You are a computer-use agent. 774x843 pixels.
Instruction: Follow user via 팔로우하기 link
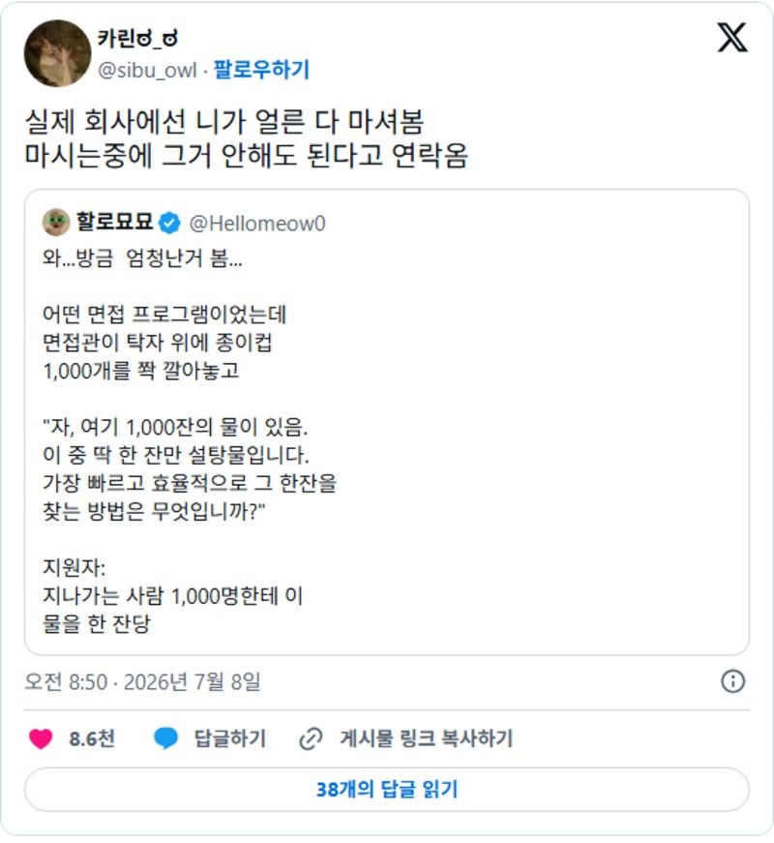[261, 70]
